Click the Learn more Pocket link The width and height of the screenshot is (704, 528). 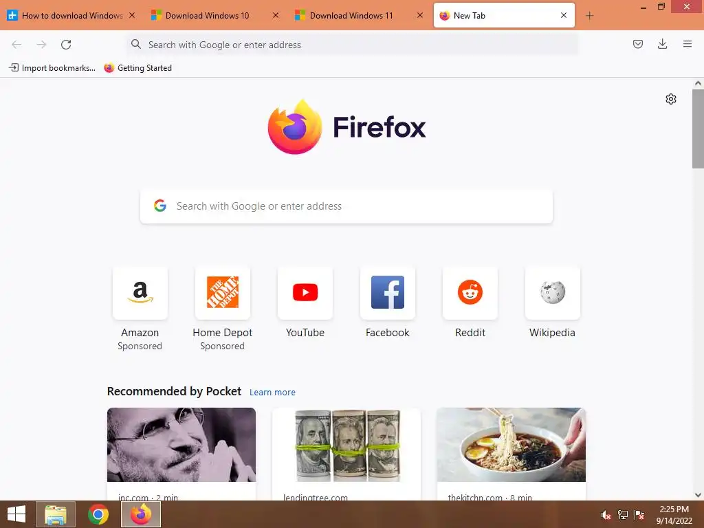pos(272,393)
